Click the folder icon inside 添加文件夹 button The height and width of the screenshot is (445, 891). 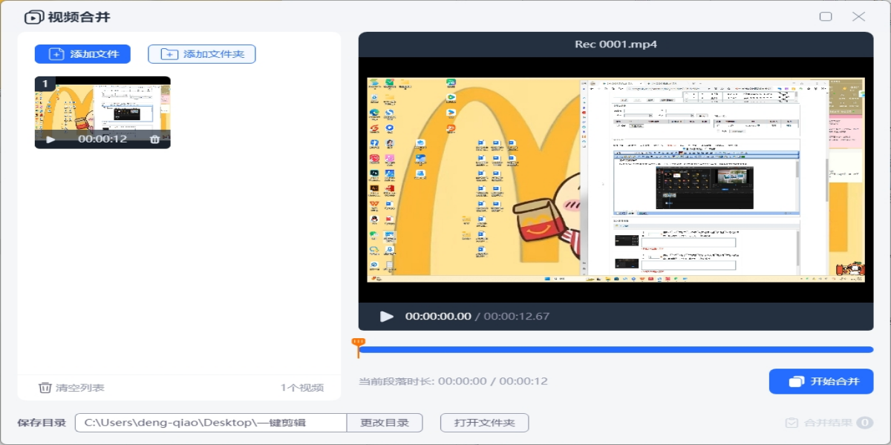click(x=170, y=54)
